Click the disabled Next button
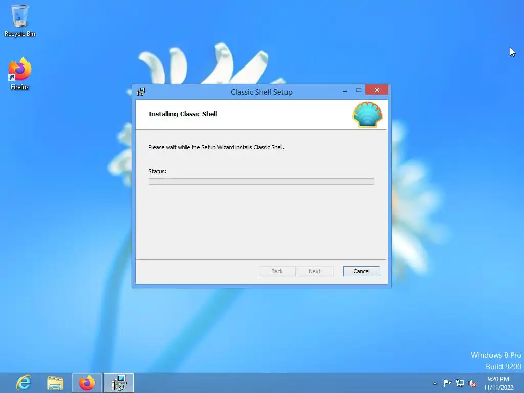Screen dimensions: 524x393 [x=315, y=271]
